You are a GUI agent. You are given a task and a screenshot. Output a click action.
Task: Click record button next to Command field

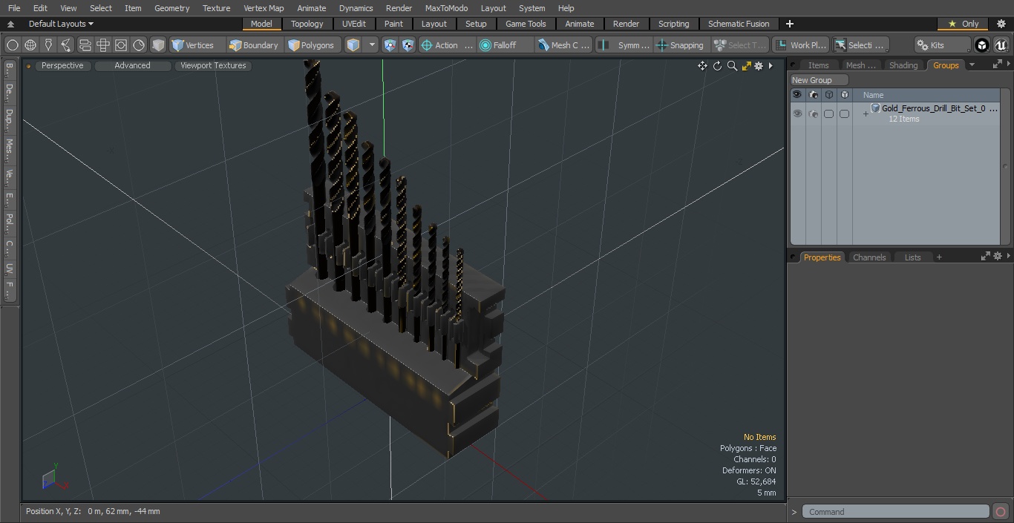point(1001,512)
